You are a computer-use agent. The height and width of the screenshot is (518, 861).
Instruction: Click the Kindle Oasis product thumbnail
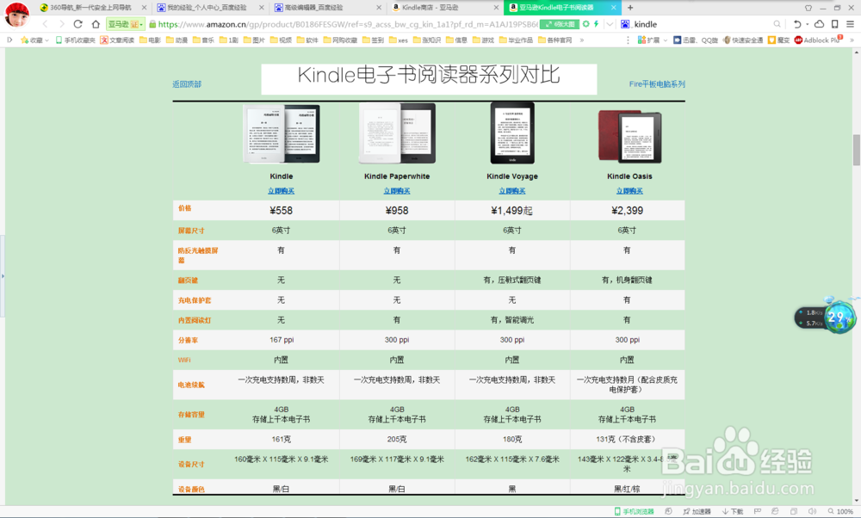tap(627, 133)
